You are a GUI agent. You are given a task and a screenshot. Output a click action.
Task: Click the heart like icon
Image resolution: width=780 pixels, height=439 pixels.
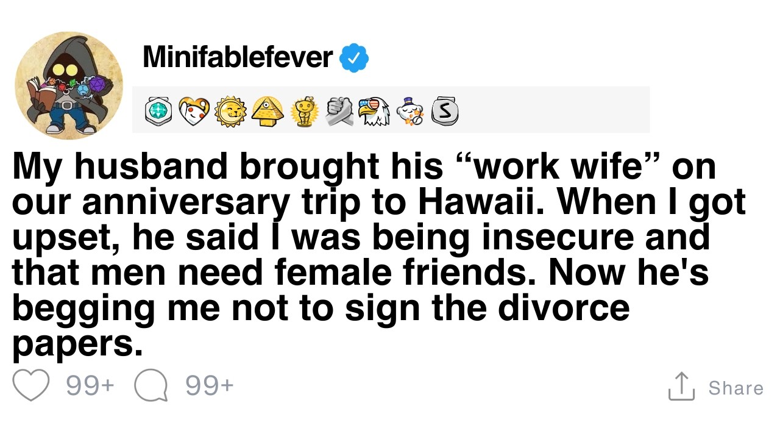pyautogui.click(x=30, y=386)
